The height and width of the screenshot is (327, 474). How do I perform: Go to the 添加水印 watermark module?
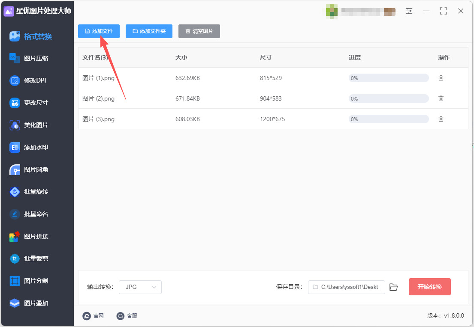point(36,147)
